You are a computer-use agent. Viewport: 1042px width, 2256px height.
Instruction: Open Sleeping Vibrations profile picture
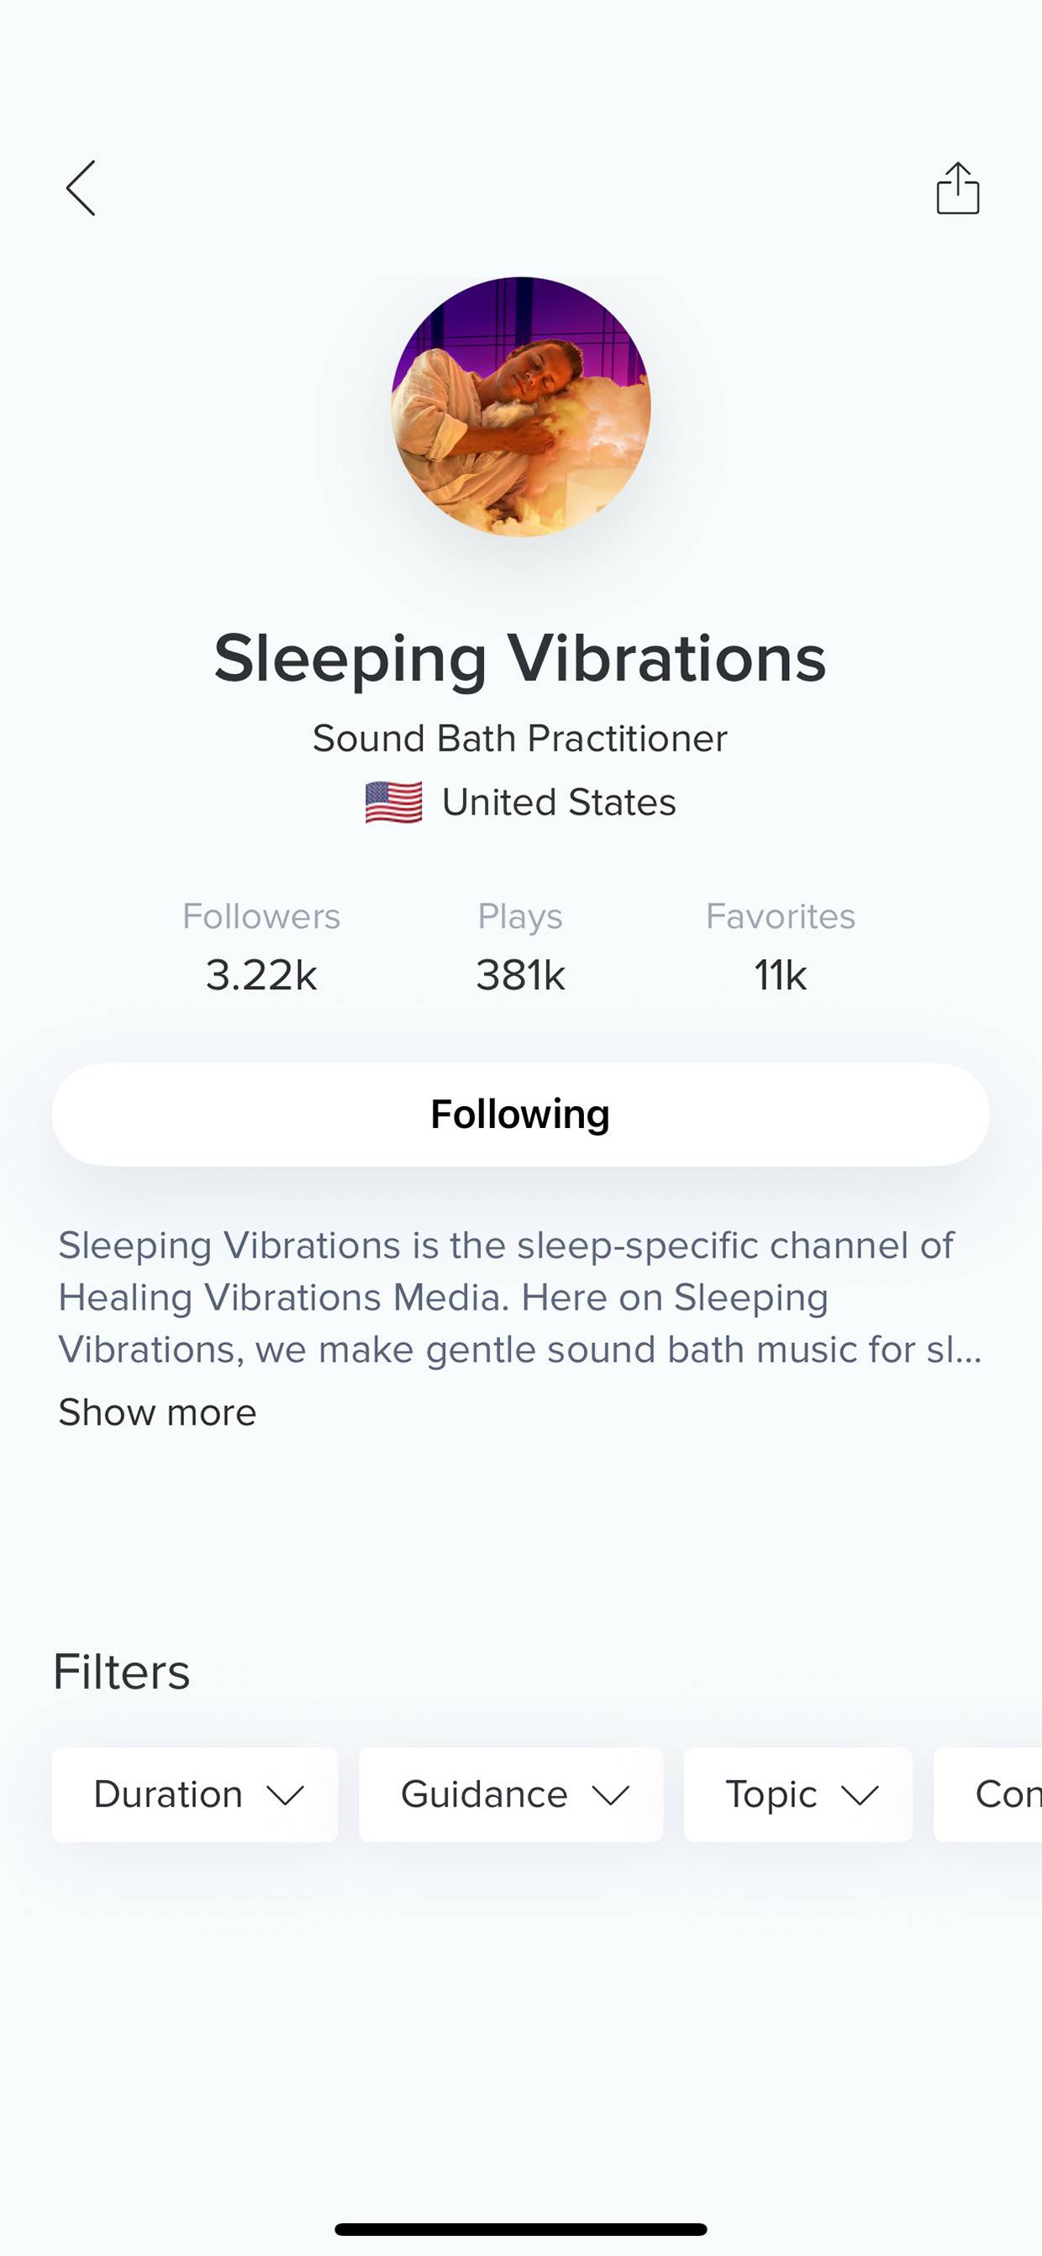521,406
